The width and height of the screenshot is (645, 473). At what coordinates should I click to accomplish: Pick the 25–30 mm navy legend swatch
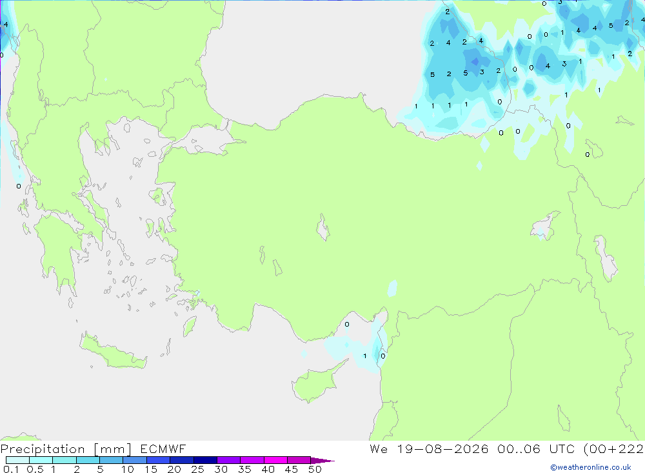click(x=205, y=460)
